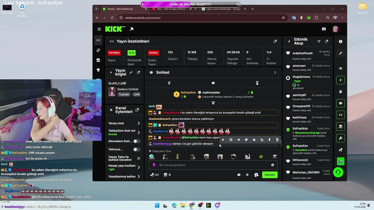This screenshot has width=374, height=210.
Task: Open File Explorer from taskbar
Action: [183, 205]
